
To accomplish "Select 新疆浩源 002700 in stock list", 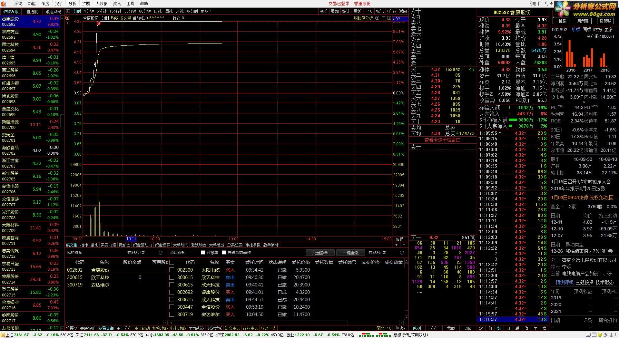I will click(30, 125).
